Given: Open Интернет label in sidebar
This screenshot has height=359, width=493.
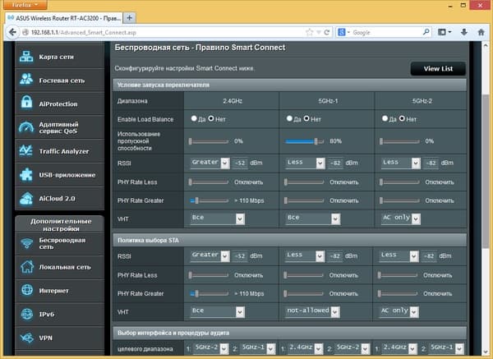Looking at the screenshot, I should pyautogui.click(x=53, y=291).
